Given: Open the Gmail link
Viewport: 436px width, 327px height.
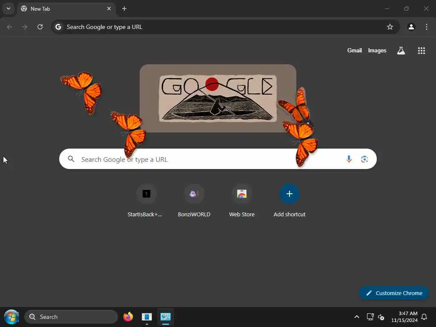Looking at the screenshot, I should 354,51.
